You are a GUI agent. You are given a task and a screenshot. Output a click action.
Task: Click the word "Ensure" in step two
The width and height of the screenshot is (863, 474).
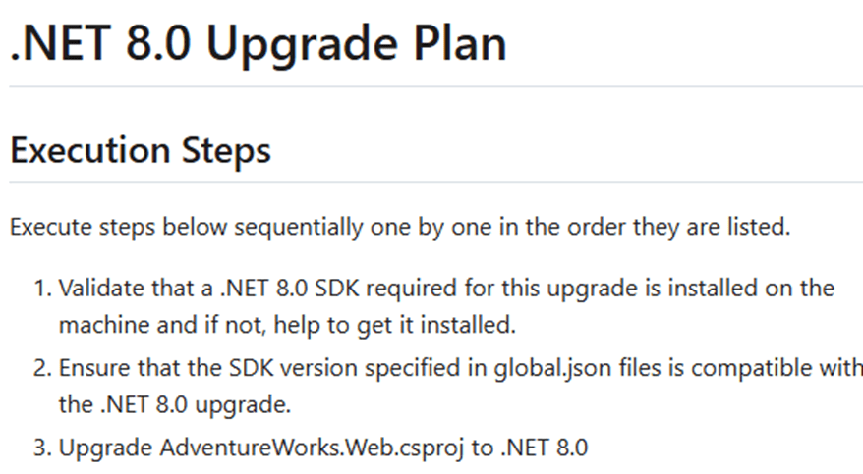pos(88,369)
